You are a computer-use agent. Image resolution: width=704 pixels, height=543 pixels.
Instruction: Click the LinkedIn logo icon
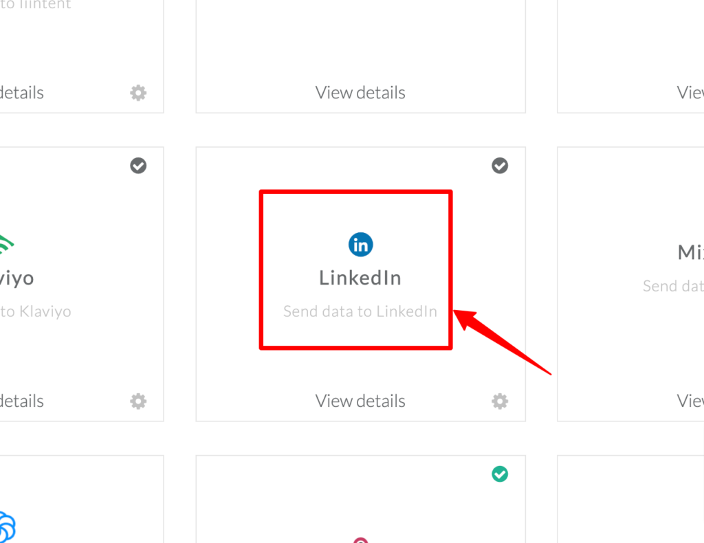pyautogui.click(x=360, y=245)
